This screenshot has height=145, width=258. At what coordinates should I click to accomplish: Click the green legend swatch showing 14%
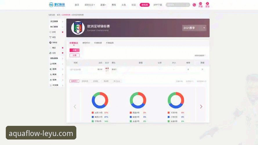coord(93,121)
